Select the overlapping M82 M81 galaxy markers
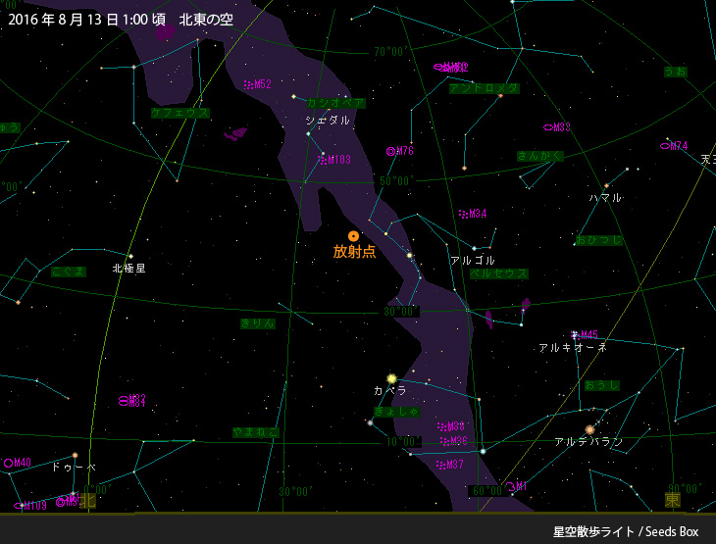 click(132, 400)
